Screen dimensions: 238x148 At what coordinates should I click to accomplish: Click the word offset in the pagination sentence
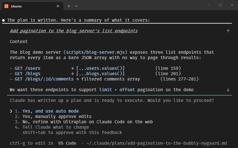[x=127, y=90]
